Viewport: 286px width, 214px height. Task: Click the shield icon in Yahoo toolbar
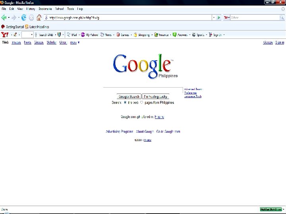tap(59, 34)
